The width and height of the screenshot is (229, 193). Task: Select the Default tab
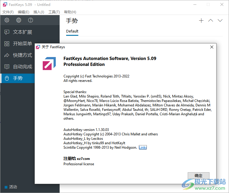[72, 31]
